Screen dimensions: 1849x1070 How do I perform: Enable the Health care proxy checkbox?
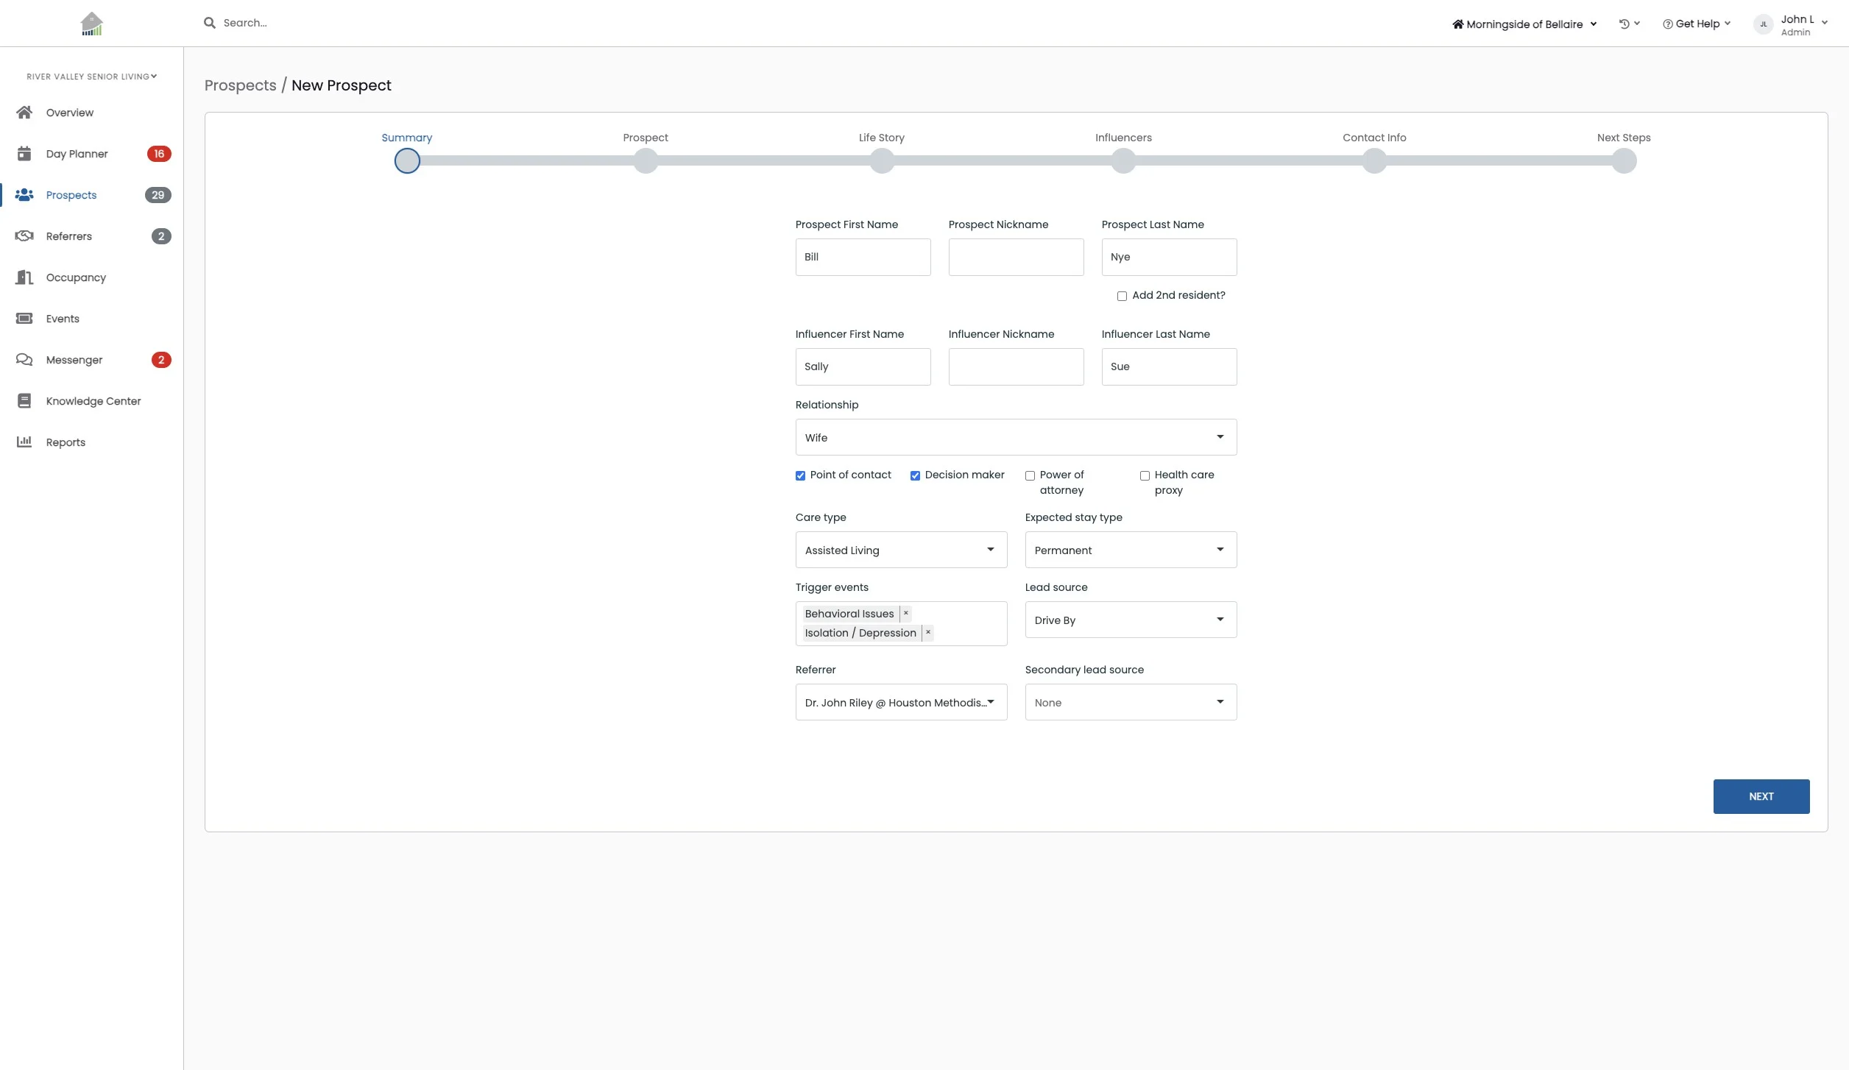point(1145,475)
